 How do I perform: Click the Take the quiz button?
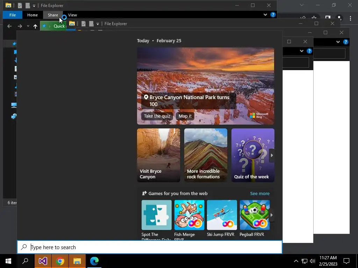point(157,116)
